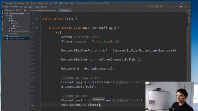198x111 pixels.
Task: Place the cursor at the end of line 22
Action: tap(97, 87)
